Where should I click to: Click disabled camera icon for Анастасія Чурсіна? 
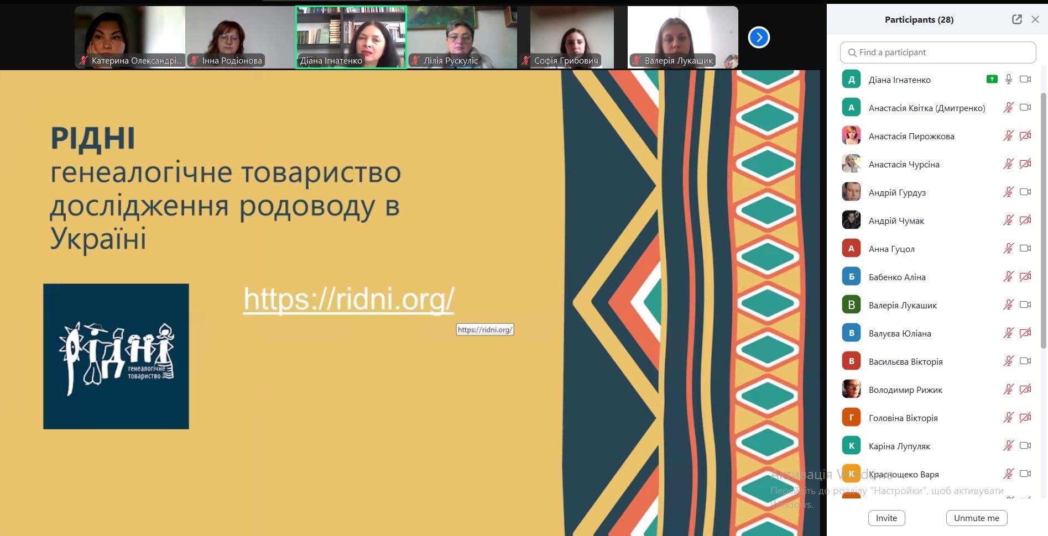[x=1025, y=164]
